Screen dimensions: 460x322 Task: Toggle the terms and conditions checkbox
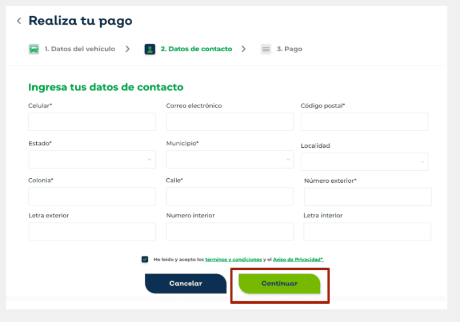[x=145, y=259]
